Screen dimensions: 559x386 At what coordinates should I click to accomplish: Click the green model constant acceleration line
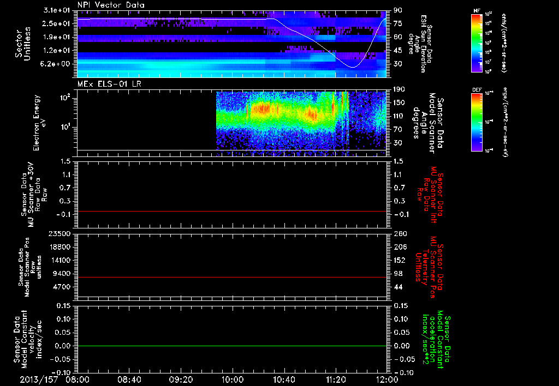tap(231, 346)
